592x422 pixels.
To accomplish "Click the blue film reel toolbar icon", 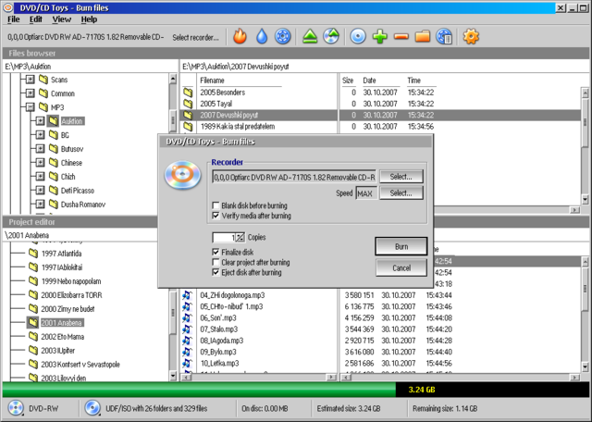I will click(282, 37).
